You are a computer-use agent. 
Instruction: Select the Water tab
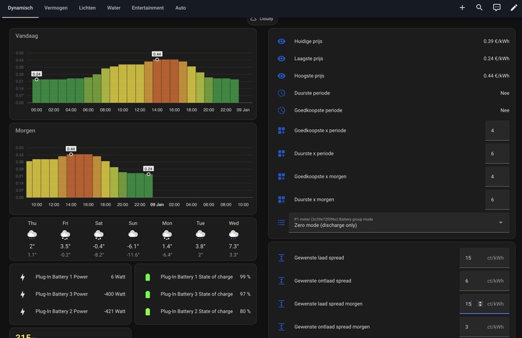coord(114,8)
